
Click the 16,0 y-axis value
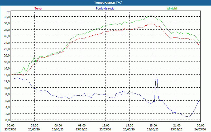click(x=7, y=68)
